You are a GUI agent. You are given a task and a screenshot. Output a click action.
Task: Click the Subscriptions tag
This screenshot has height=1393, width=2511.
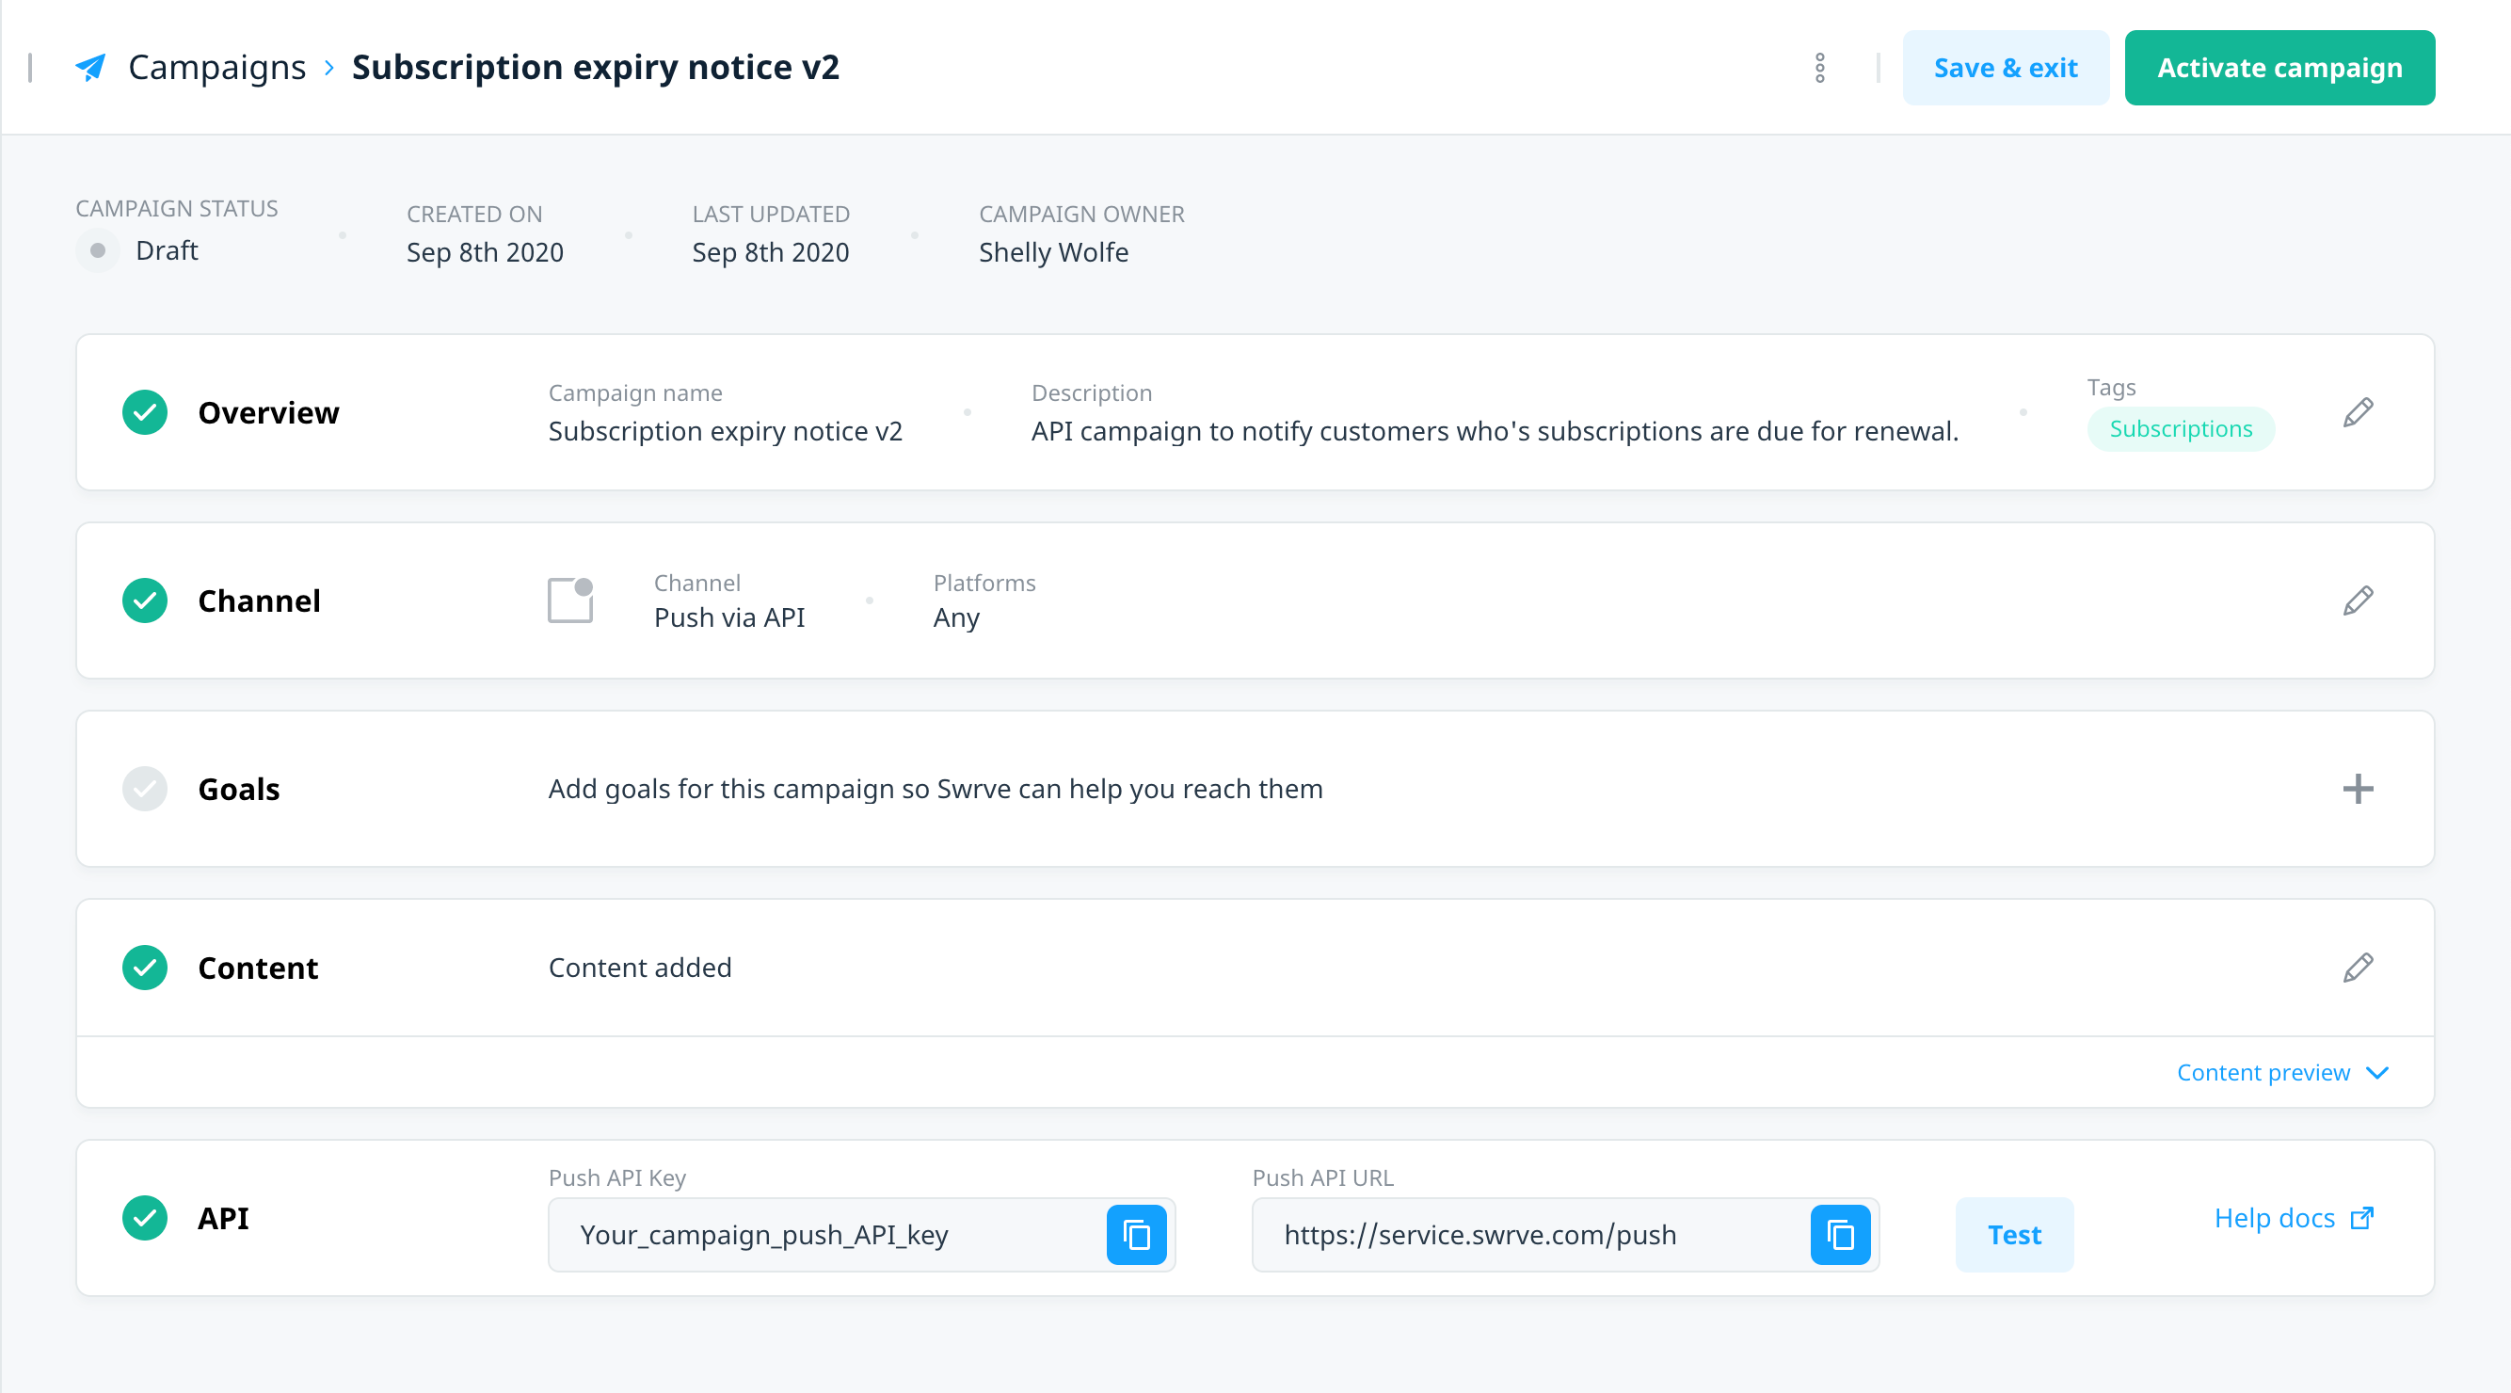pyautogui.click(x=2181, y=429)
